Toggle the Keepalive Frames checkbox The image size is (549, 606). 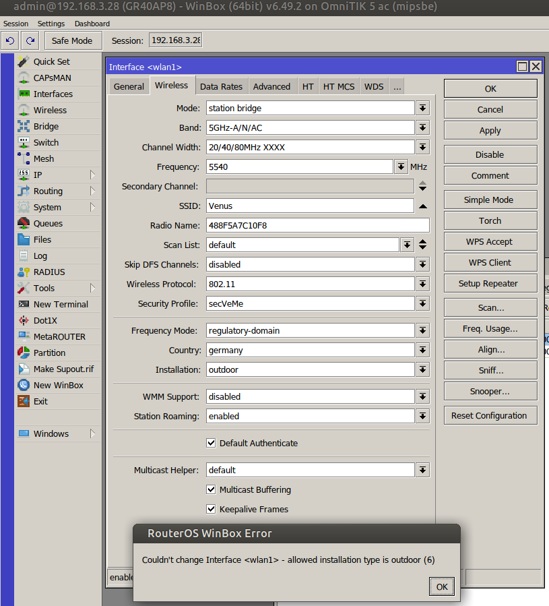point(211,509)
